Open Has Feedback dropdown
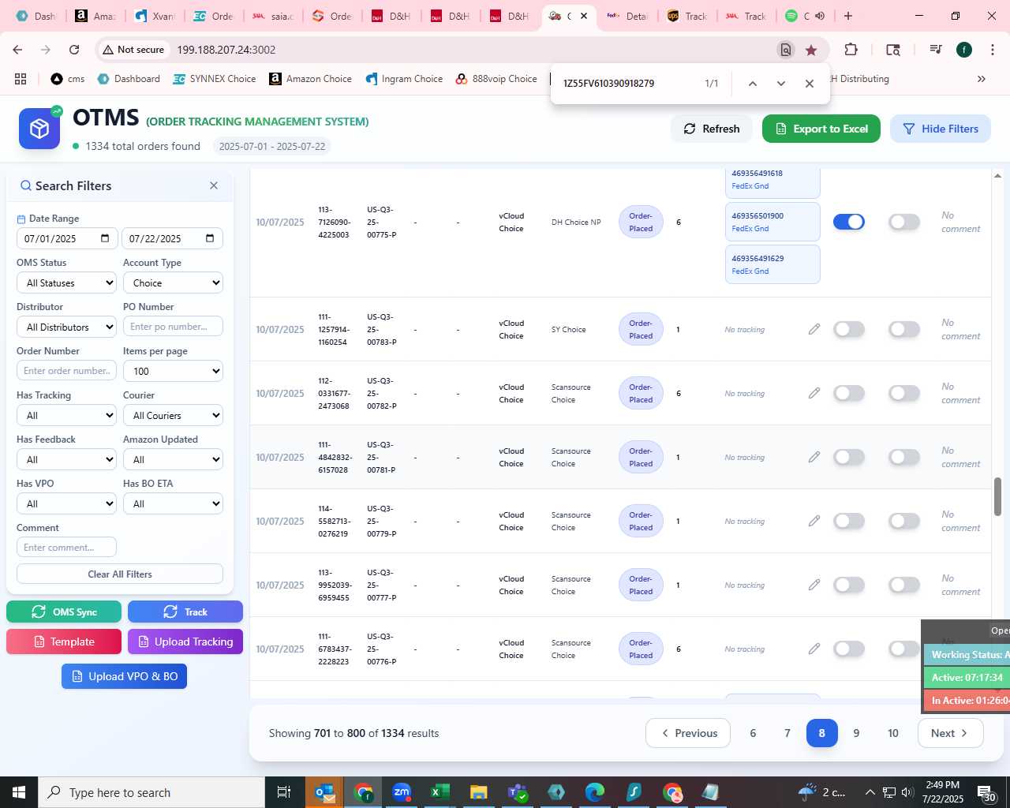The width and height of the screenshot is (1010, 808). (x=67, y=459)
